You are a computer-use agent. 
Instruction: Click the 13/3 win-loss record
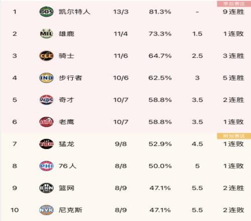(120, 12)
